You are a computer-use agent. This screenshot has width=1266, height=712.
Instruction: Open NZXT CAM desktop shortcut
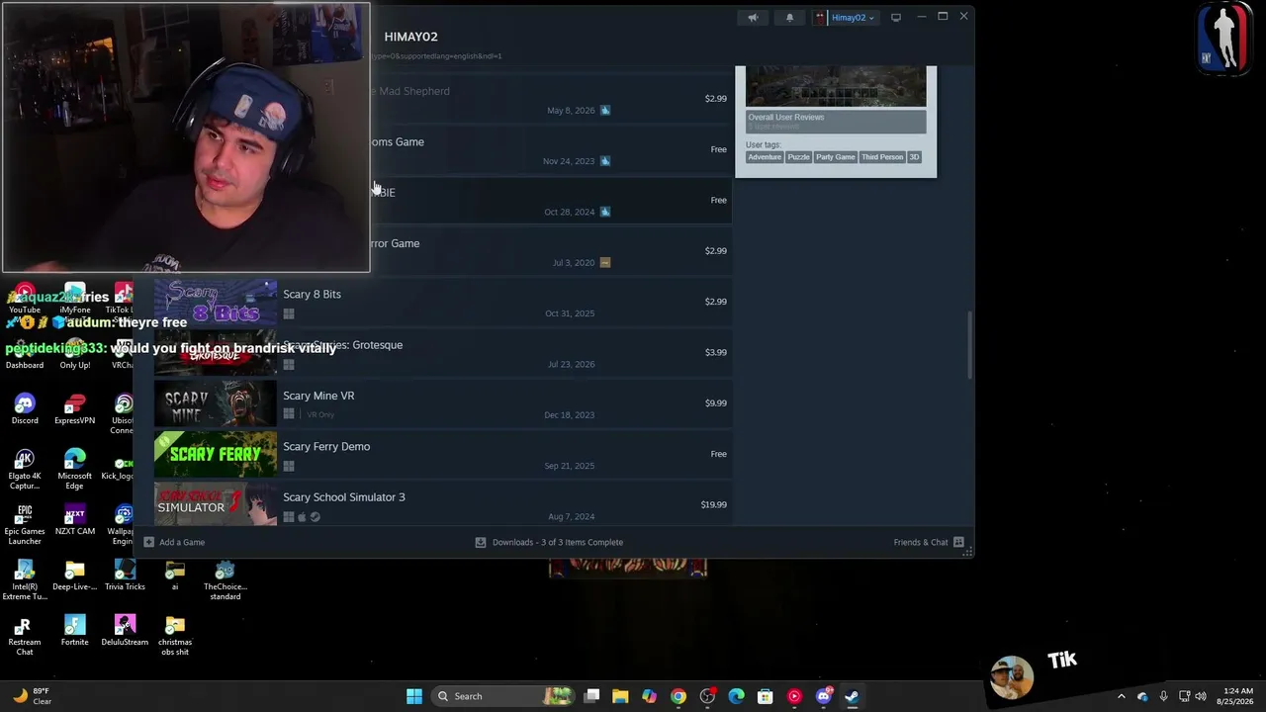coord(74,520)
